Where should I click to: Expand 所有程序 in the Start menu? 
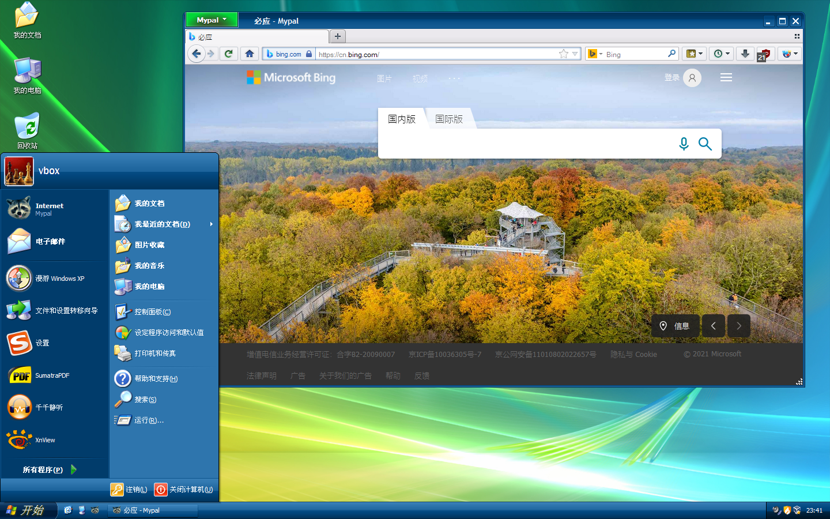click(x=50, y=469)
